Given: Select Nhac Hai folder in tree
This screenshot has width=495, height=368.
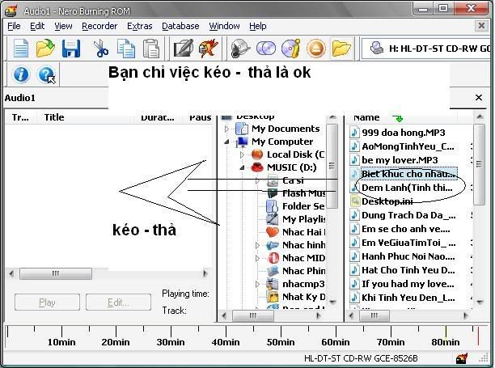Looking at the screenshot, I should pyautogui.click(x=303, y=232).
